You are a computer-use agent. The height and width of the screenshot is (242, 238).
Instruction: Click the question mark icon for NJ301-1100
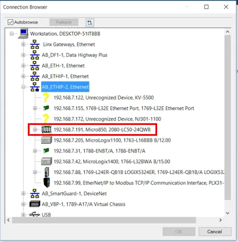point(46,119)
